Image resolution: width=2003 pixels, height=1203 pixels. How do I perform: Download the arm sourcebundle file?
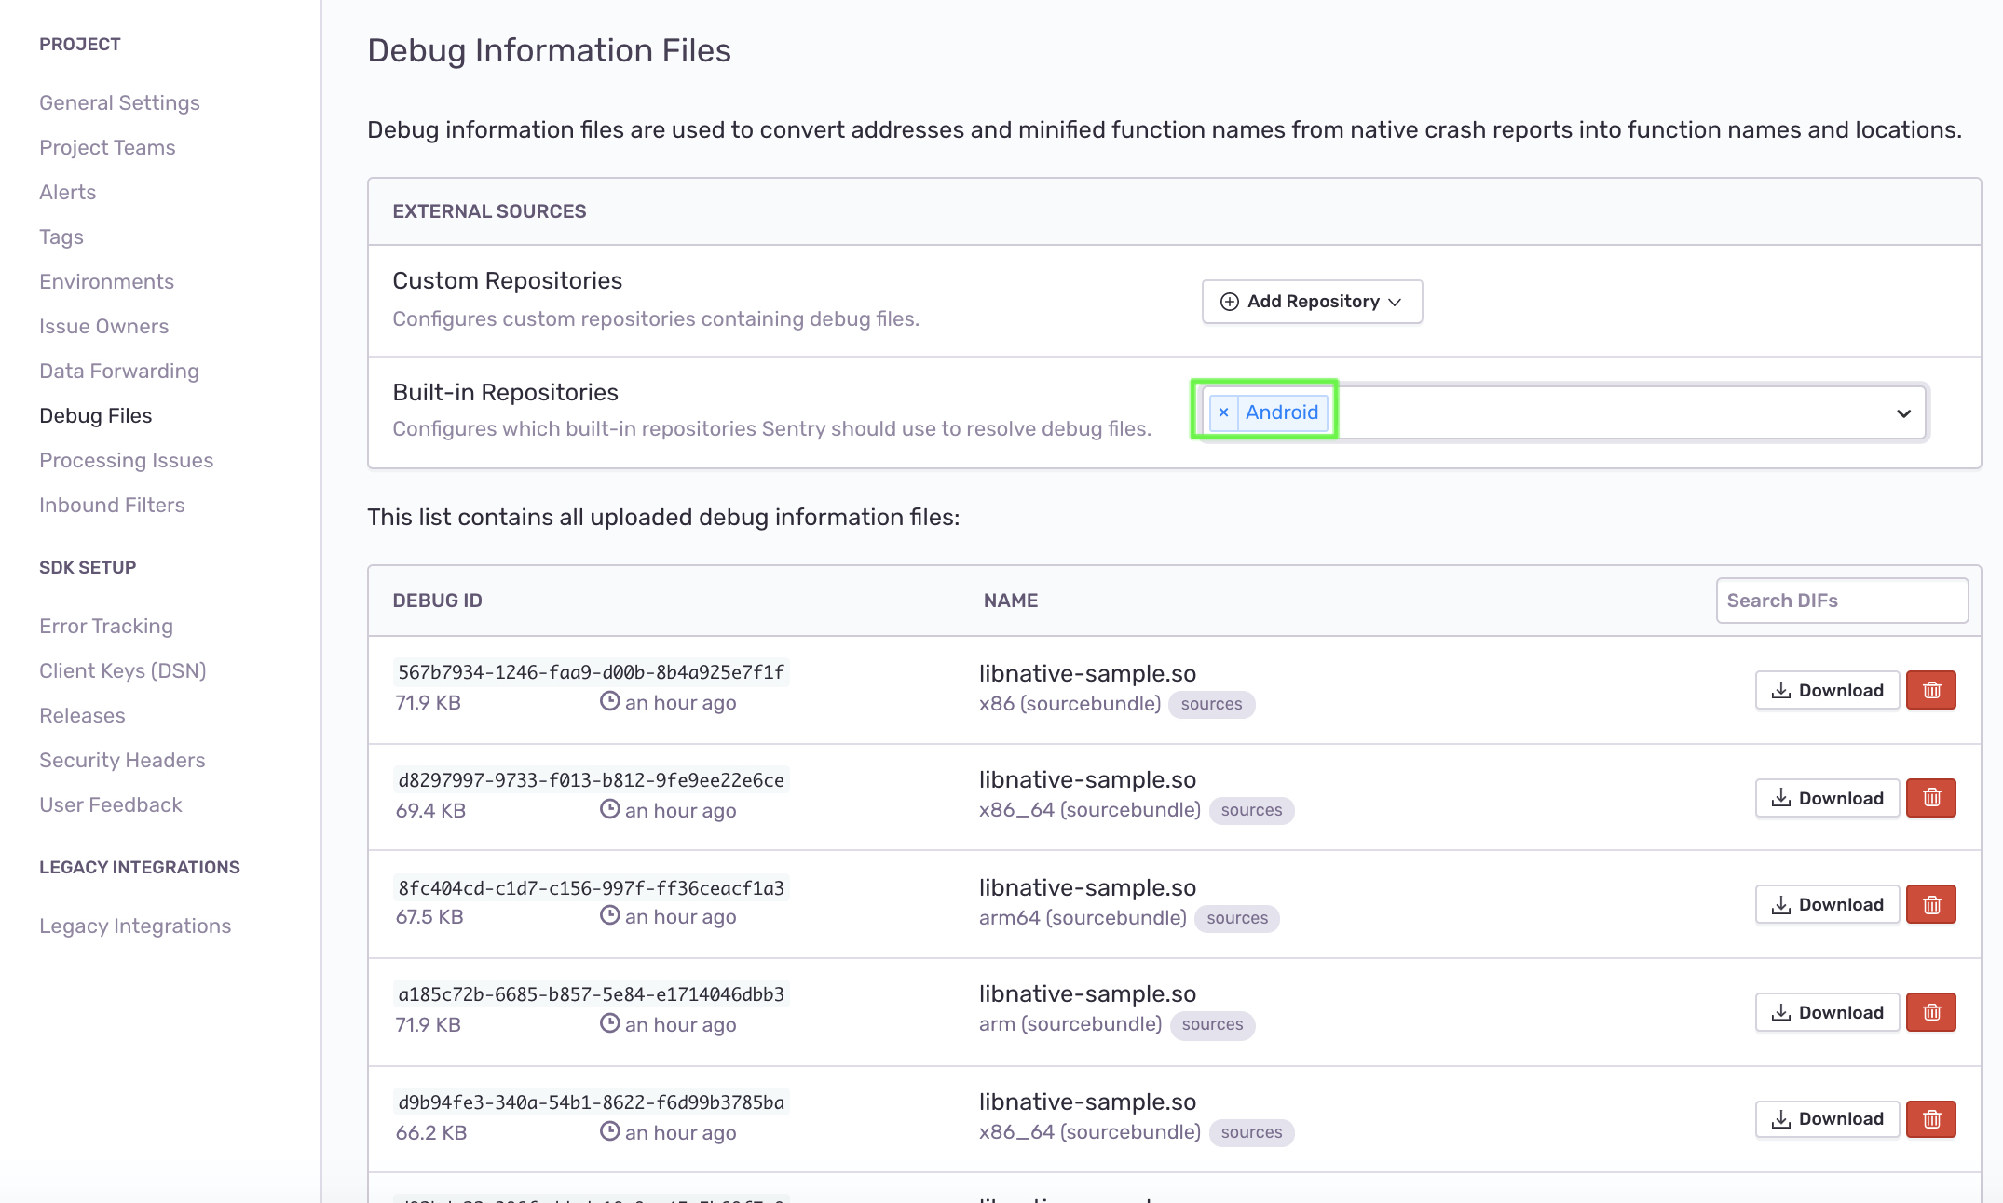1827,1012
